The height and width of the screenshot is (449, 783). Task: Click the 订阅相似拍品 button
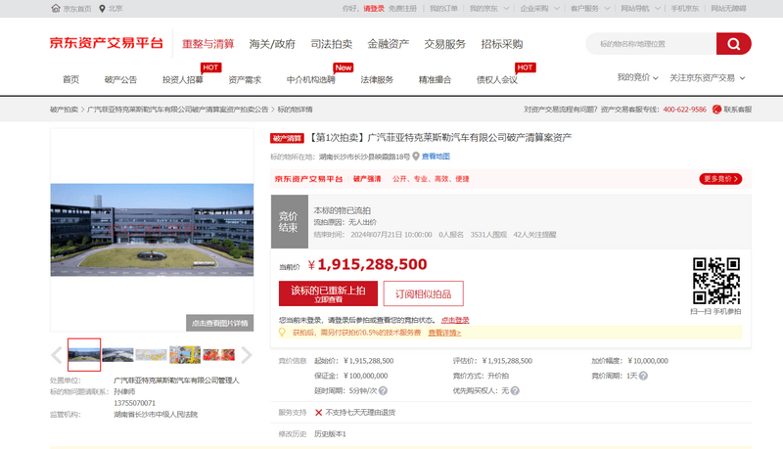pos(424,293)
